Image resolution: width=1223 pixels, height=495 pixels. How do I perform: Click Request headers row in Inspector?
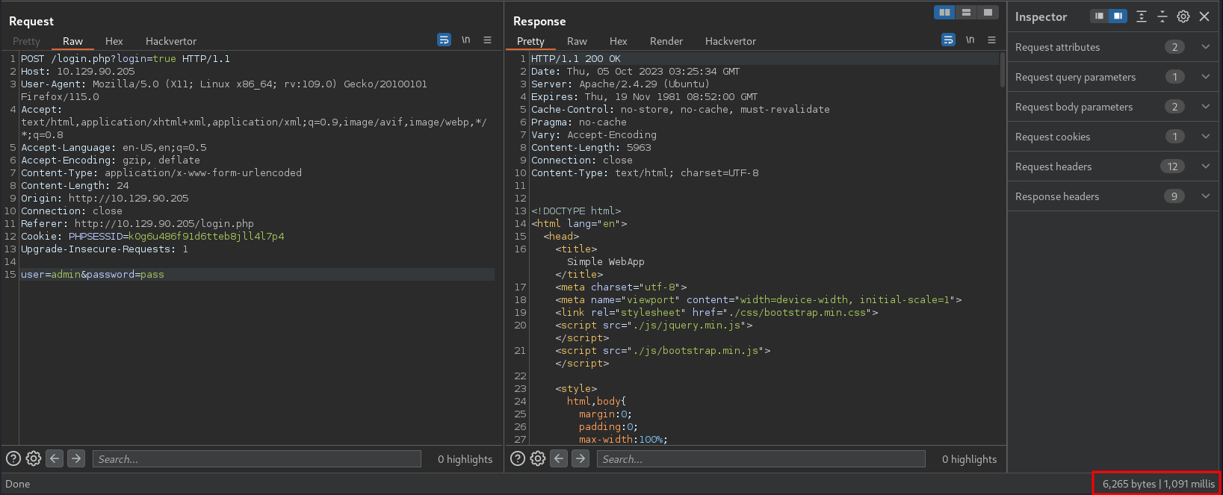pos(1053,166)
